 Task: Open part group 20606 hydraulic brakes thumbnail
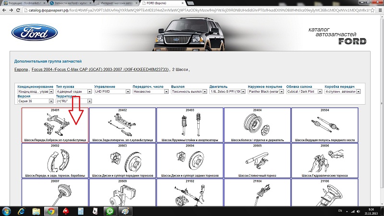pos(325,160)
